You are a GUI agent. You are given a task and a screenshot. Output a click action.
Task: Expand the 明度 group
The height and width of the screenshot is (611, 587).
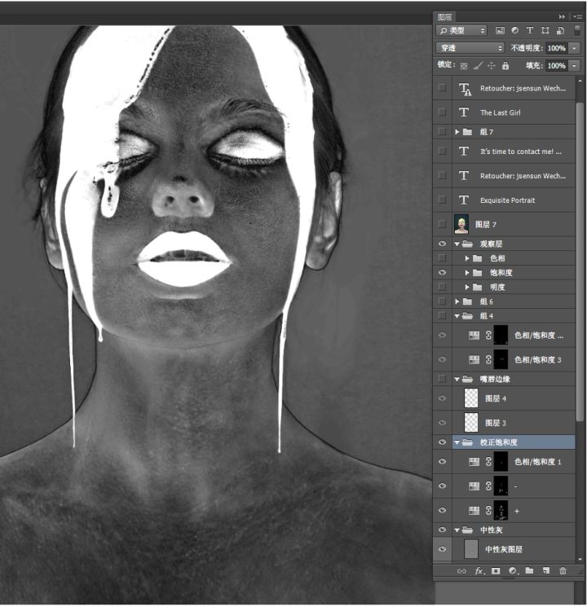pos(467,287)
